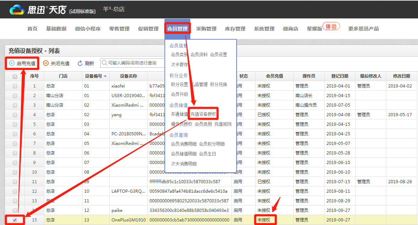The height and width of the screenshot is (225, 418).
Task: Select 会员类别 under 会员储值
Action: pos(203,124)
